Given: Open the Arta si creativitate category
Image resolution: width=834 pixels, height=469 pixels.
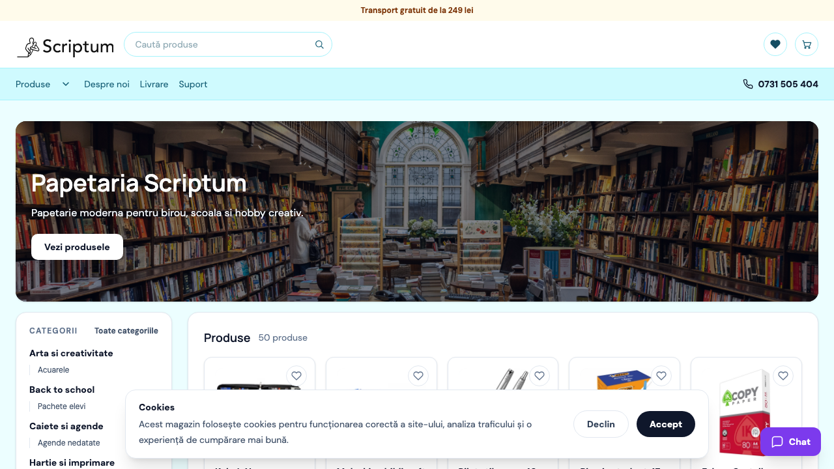Looking at the screenshot, I should click(x=71, y=353).
